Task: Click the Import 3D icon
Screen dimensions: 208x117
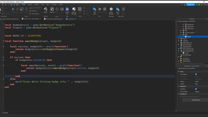Action: 67,9
